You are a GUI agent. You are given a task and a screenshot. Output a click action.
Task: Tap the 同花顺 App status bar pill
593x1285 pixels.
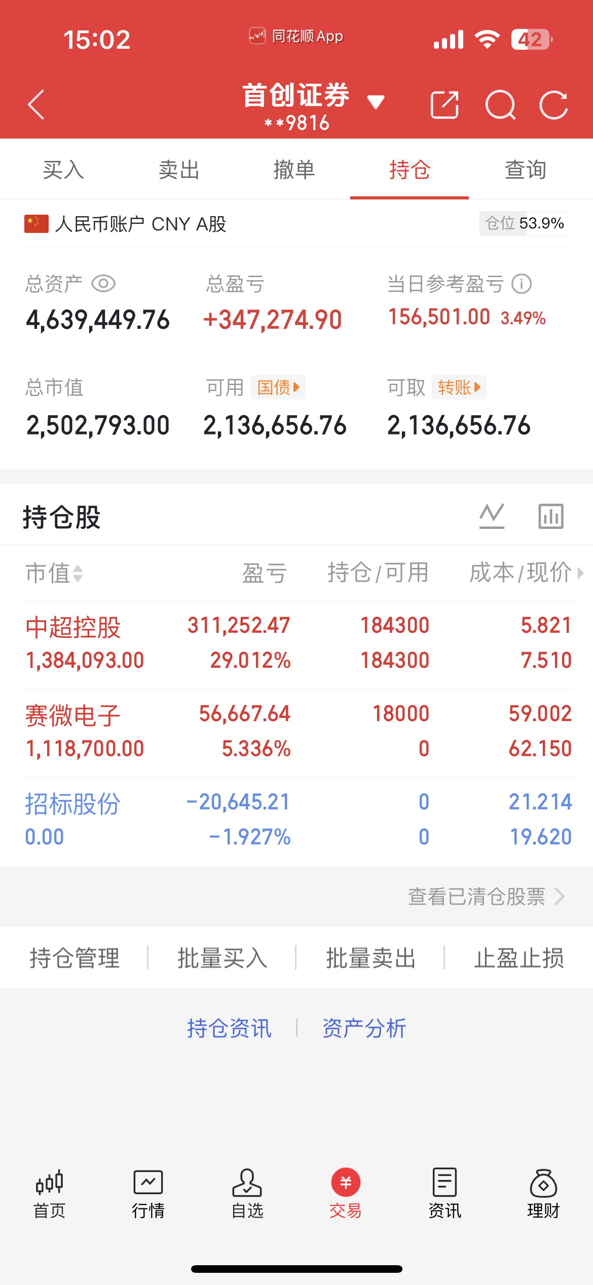296,37
